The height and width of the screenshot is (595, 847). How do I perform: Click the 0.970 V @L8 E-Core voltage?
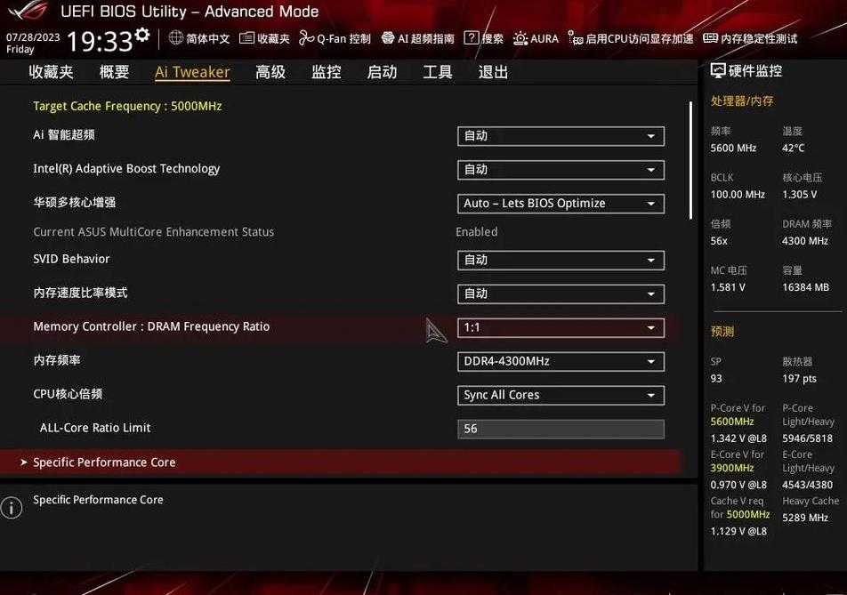[738, 485]
